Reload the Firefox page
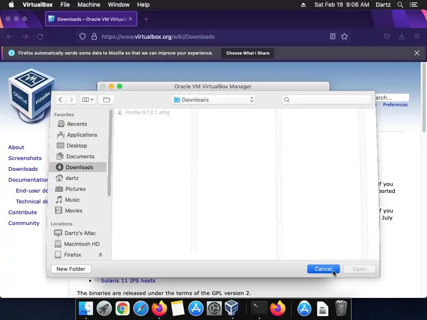This screenshot has height=320, width=427. click(x=40, y=37)
